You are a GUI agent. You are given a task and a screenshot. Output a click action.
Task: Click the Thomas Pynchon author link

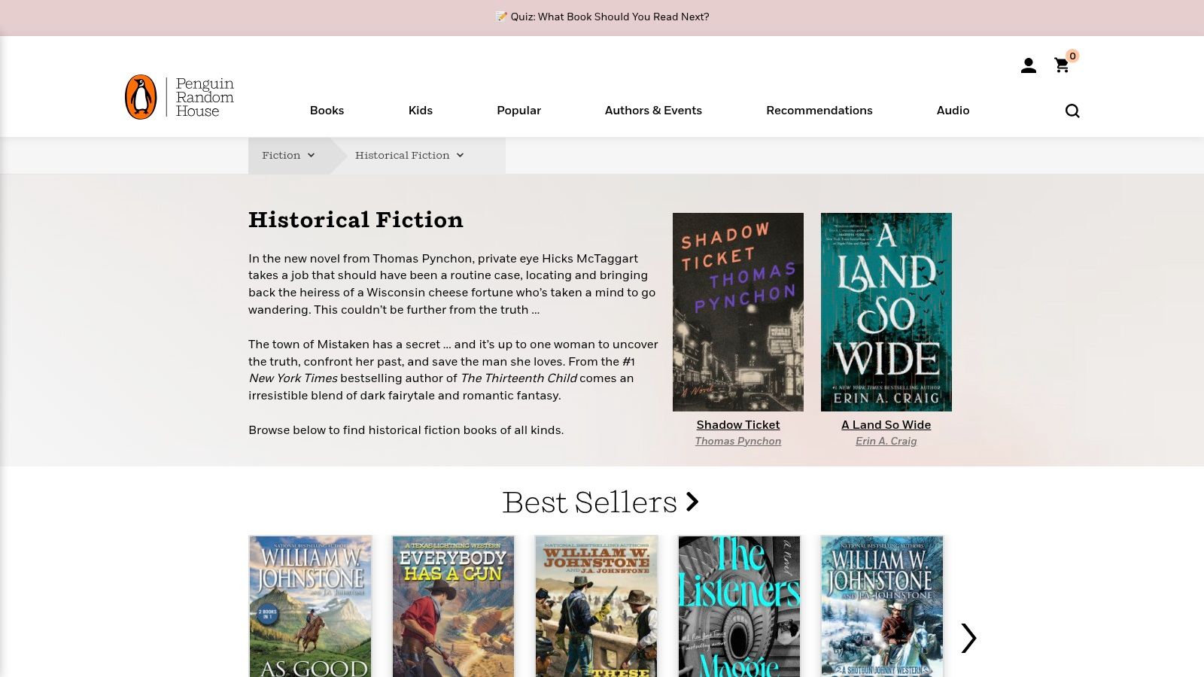coord(737,442)
